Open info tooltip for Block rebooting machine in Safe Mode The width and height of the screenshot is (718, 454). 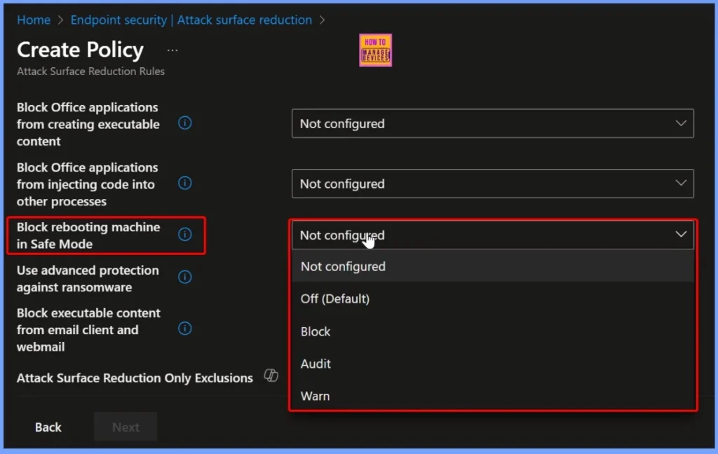pos(186,235)
